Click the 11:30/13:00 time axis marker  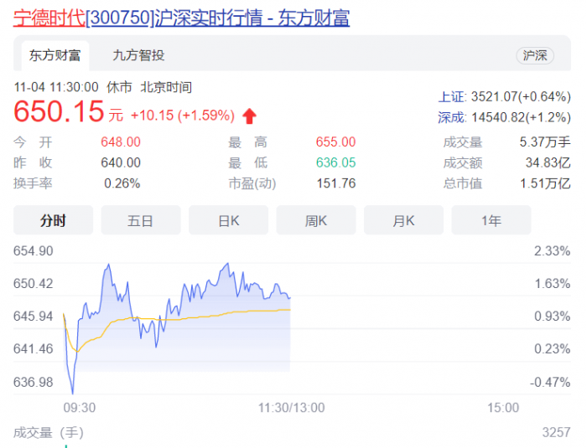[291, 408]
